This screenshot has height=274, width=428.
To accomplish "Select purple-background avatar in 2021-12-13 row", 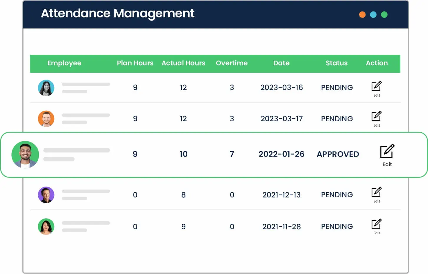I will click(46, 195).
